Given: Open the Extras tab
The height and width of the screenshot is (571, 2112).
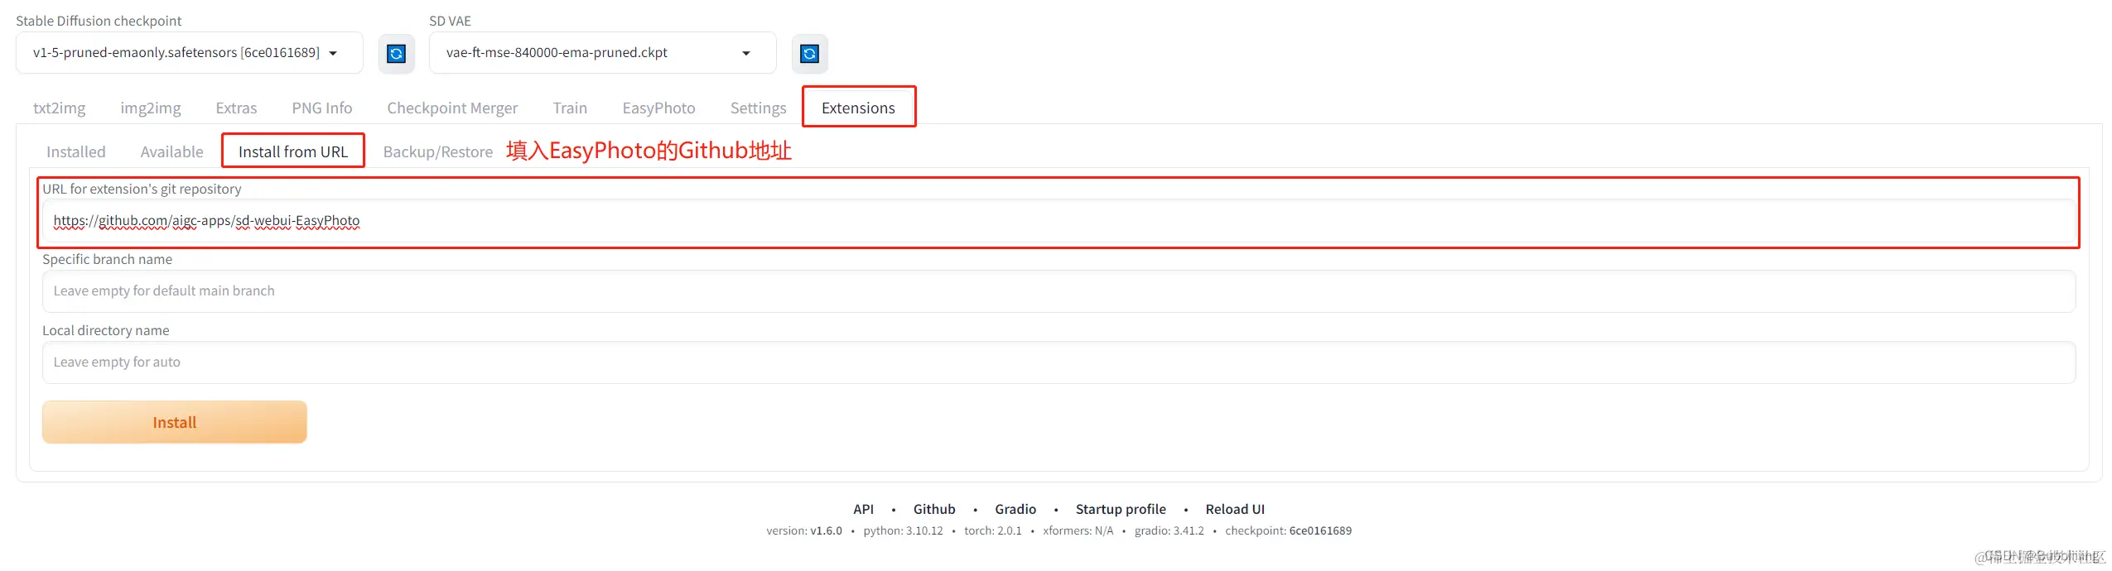Looking at the screenshot, I should click(236, 108).
